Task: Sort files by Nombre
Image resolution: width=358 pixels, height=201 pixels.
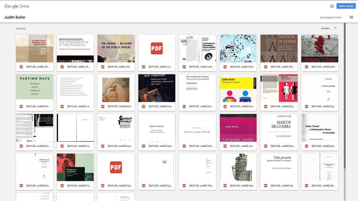Action: [x=325, y=28]
